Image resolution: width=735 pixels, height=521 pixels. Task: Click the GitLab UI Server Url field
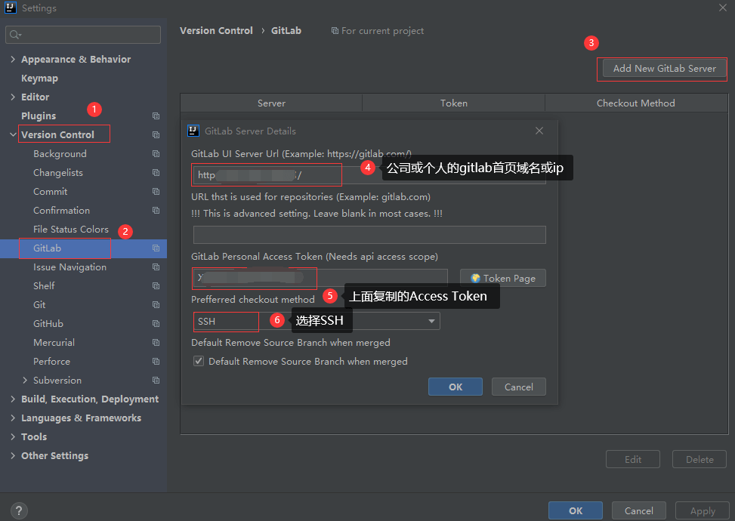pyautogui.click(x=369, y=175)
